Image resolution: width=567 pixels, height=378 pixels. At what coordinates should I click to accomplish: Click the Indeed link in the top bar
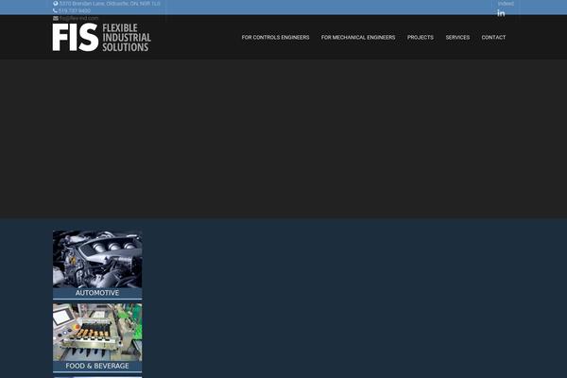point(506,4)
